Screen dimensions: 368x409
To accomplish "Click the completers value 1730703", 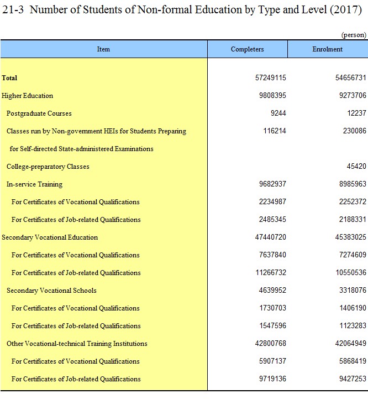I will 272,308.
